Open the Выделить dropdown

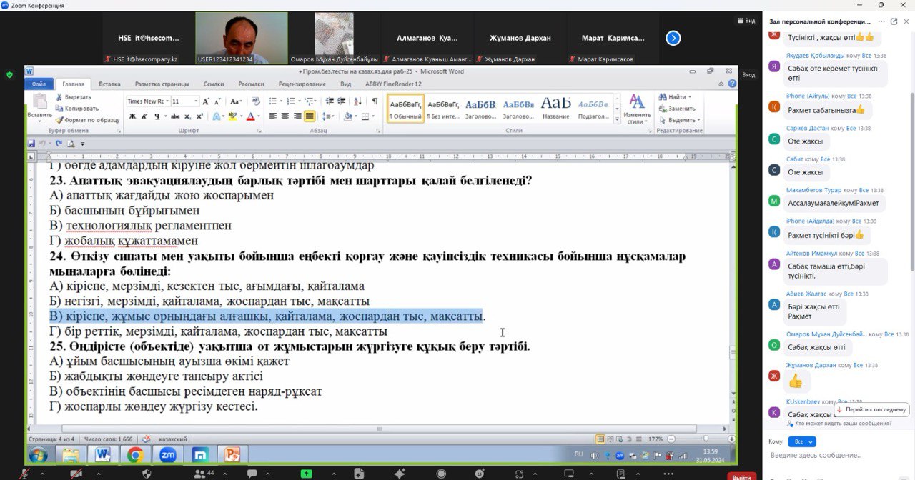(x=680, y=120)
